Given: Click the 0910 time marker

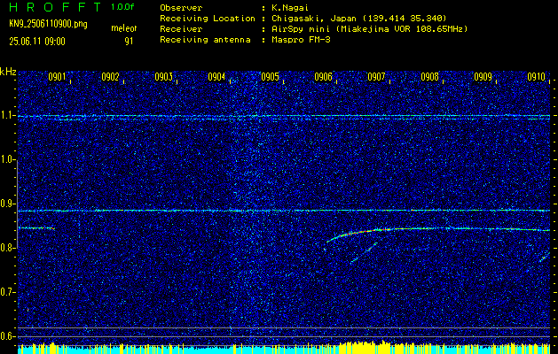Looking at the screenshot, I should pos(537,77).
